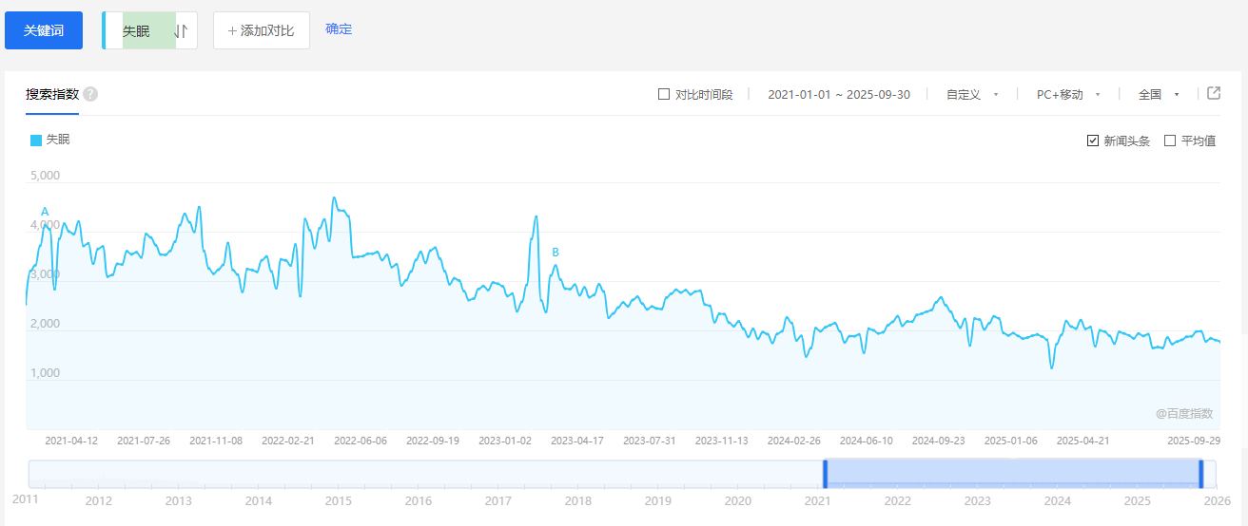Open the PC+移动 device dropdown
Image resolution: width=1248 pixels, height=526 pixels.
[1067, 95]
